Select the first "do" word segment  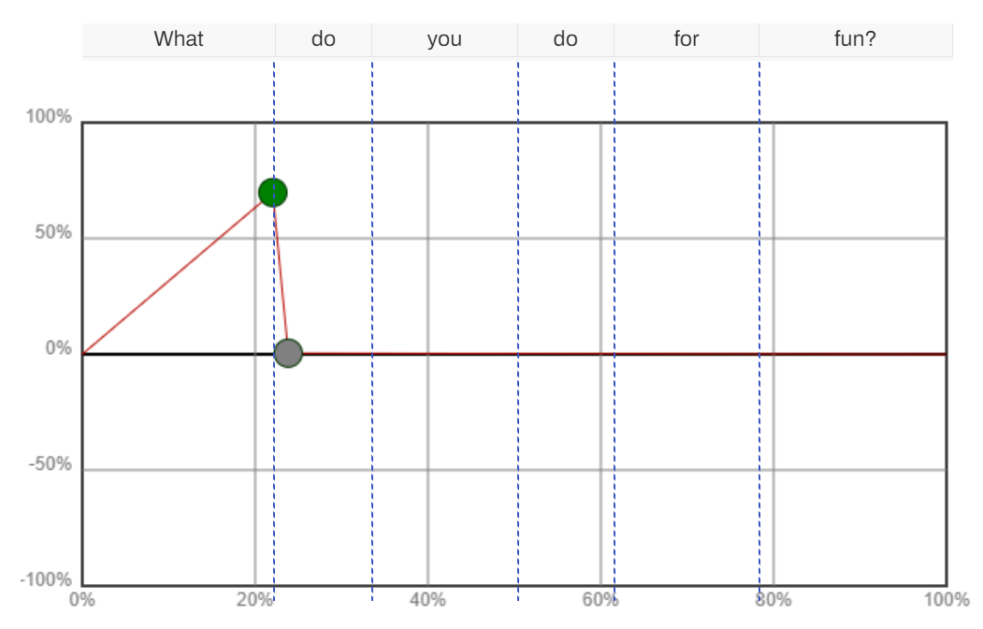(x=324, y=39)
